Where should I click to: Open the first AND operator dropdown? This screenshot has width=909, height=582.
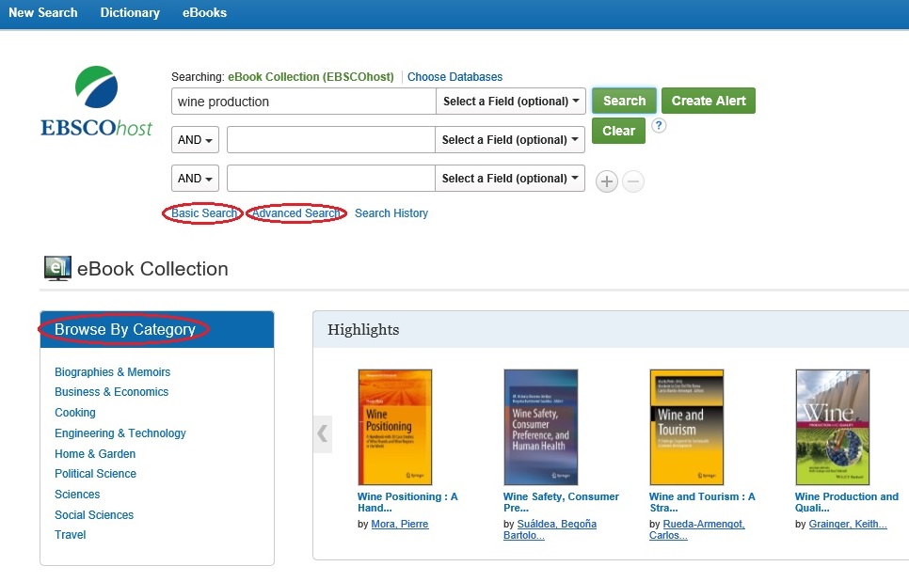195,139
